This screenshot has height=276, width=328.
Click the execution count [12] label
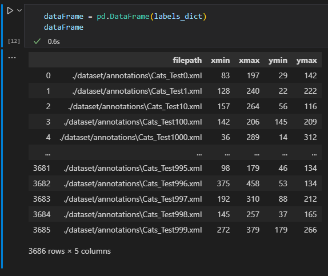[14, 41]
